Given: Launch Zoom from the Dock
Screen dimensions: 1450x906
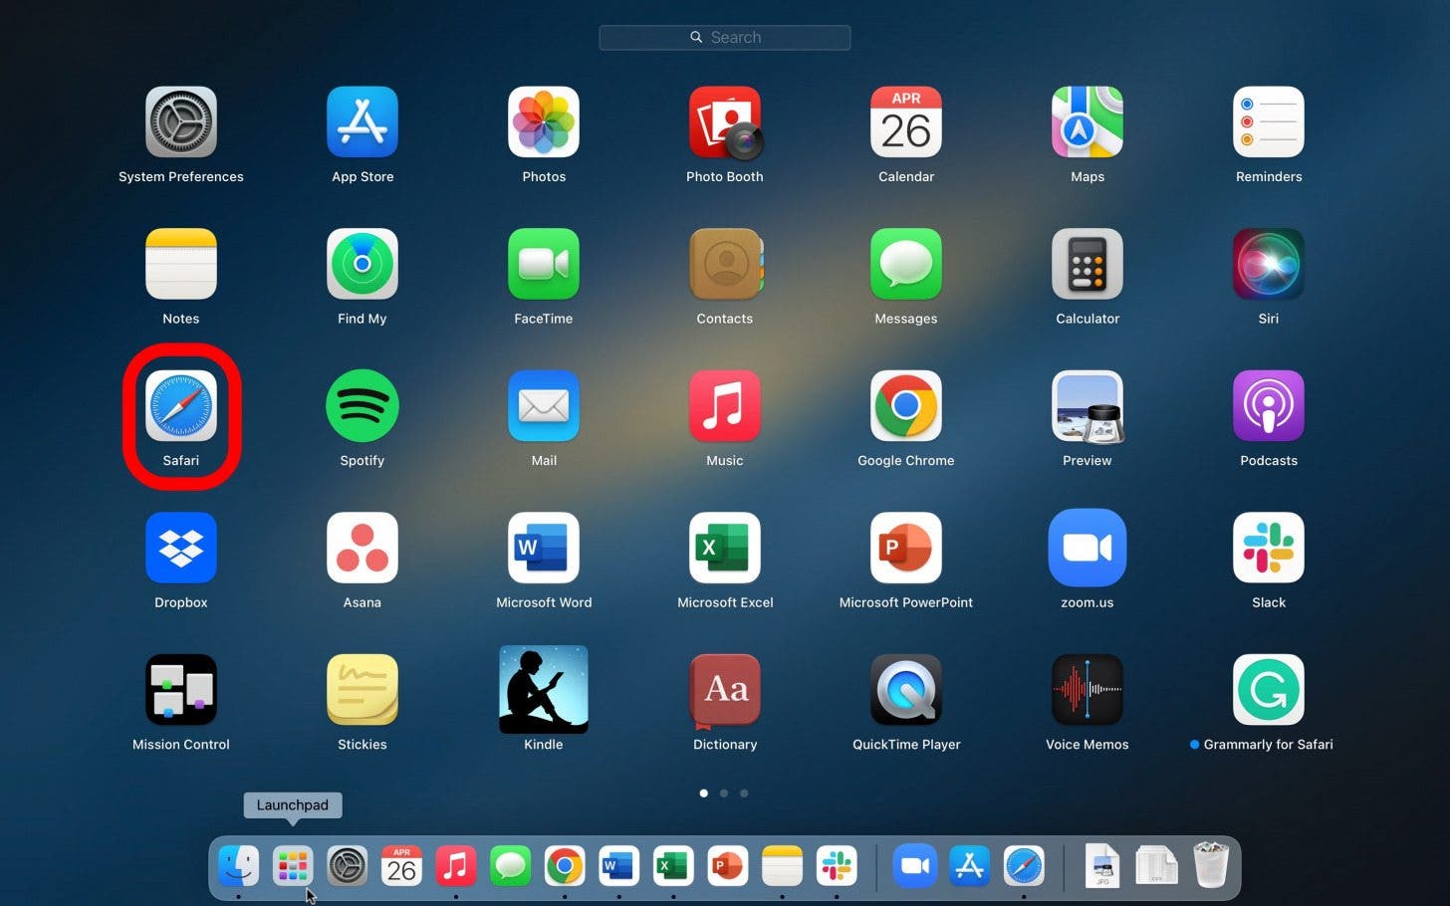Looking at the screenshot, I should pos(915,866).
